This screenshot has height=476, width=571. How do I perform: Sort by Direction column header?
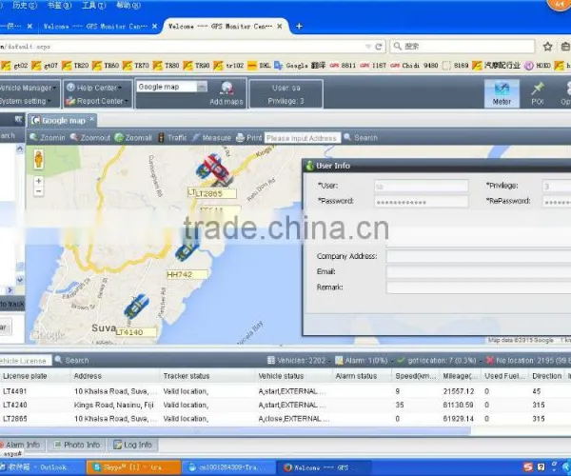546,376
